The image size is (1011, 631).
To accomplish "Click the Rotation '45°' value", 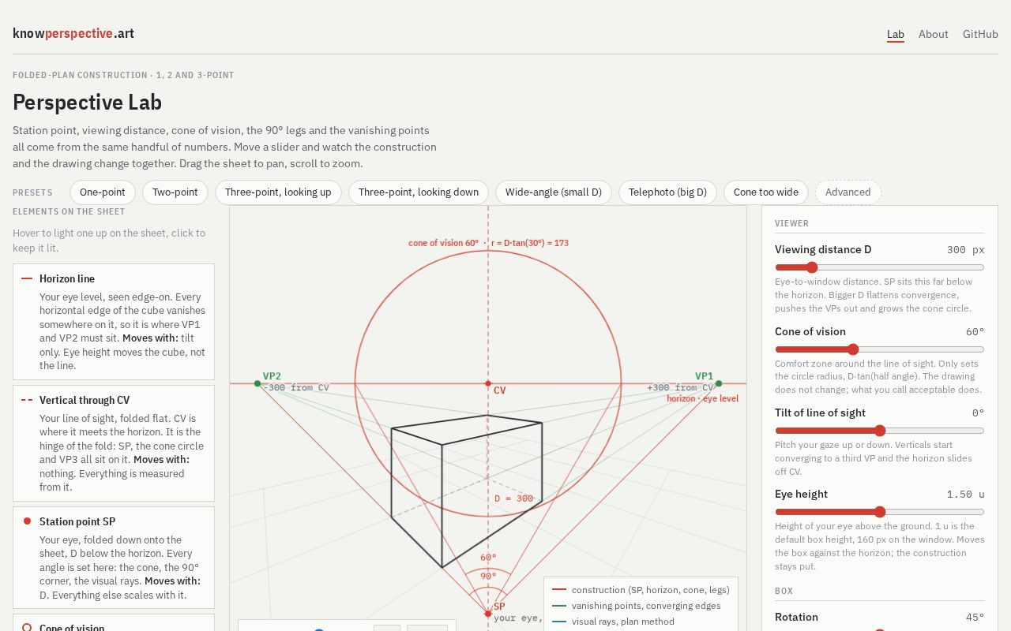I will point(975,618).
